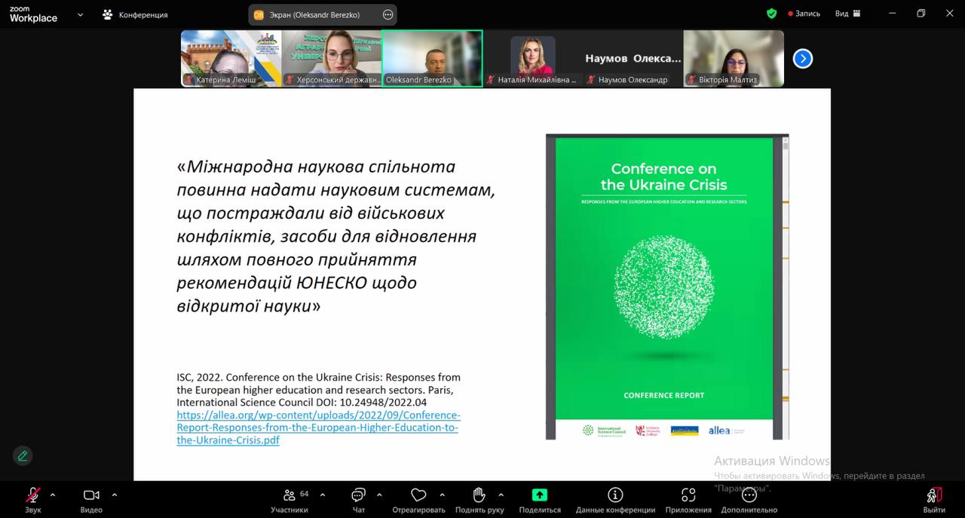Click the CONFERENCE REPORT label on cover

[664, 395]
